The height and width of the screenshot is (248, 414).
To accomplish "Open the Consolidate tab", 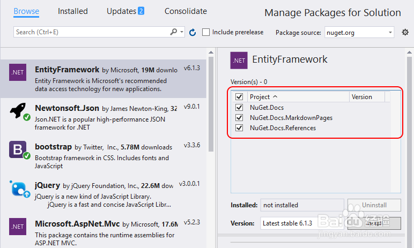I will point(186,11).
